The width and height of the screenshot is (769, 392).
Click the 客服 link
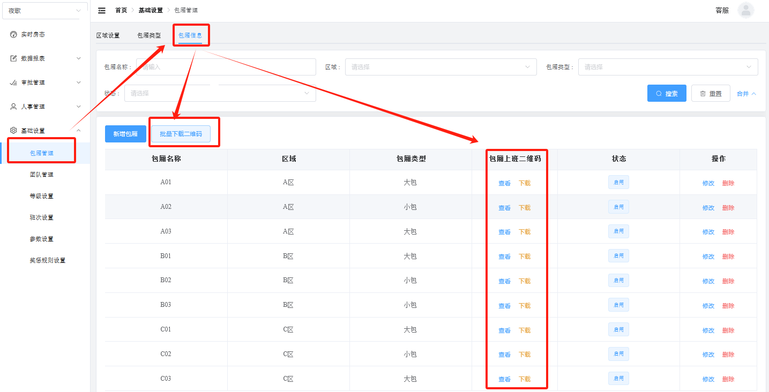click(x=722, y=10)
